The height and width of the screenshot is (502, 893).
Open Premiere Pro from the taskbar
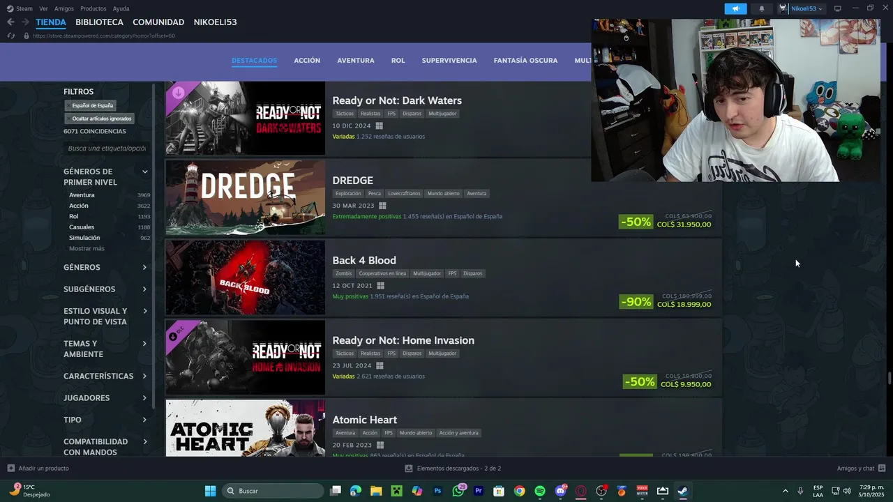[x=479, y=491]
